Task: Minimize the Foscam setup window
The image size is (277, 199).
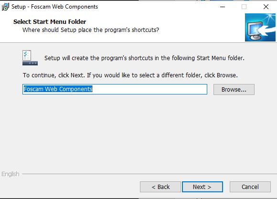Action: click(x=223, y=7)
